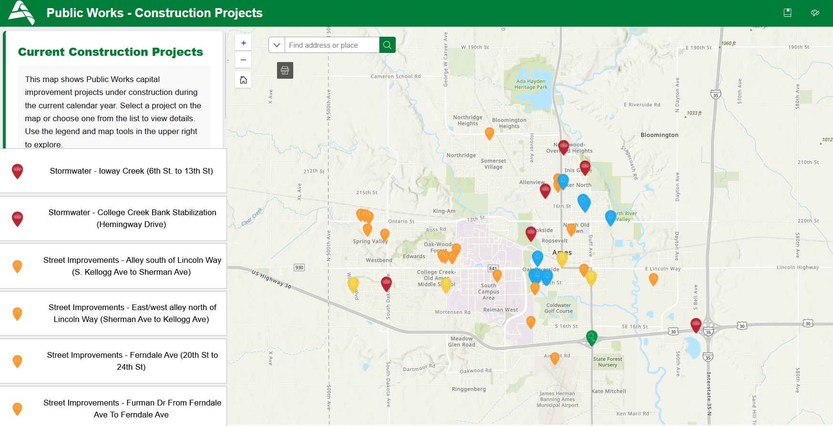Open the legend/layers icon in the header

pyautogui.click(x=815, y=13)
